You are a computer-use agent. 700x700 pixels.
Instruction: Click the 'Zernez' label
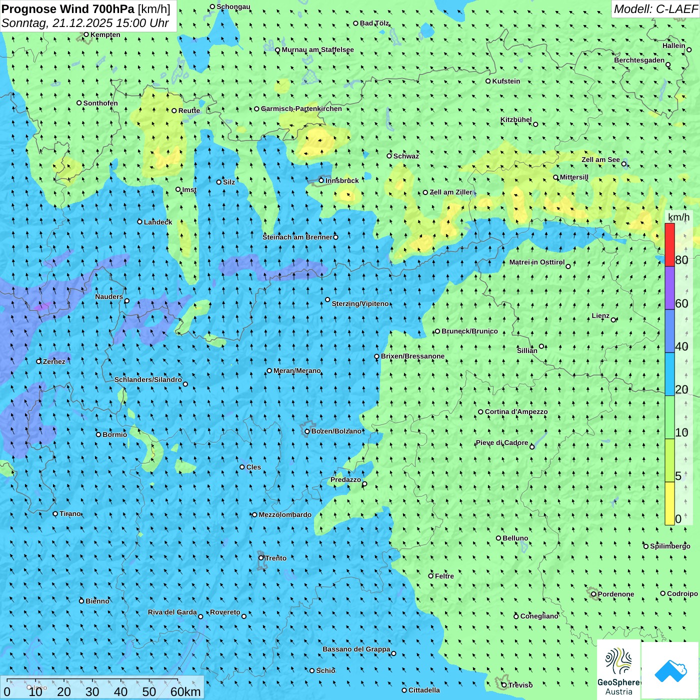54,361
